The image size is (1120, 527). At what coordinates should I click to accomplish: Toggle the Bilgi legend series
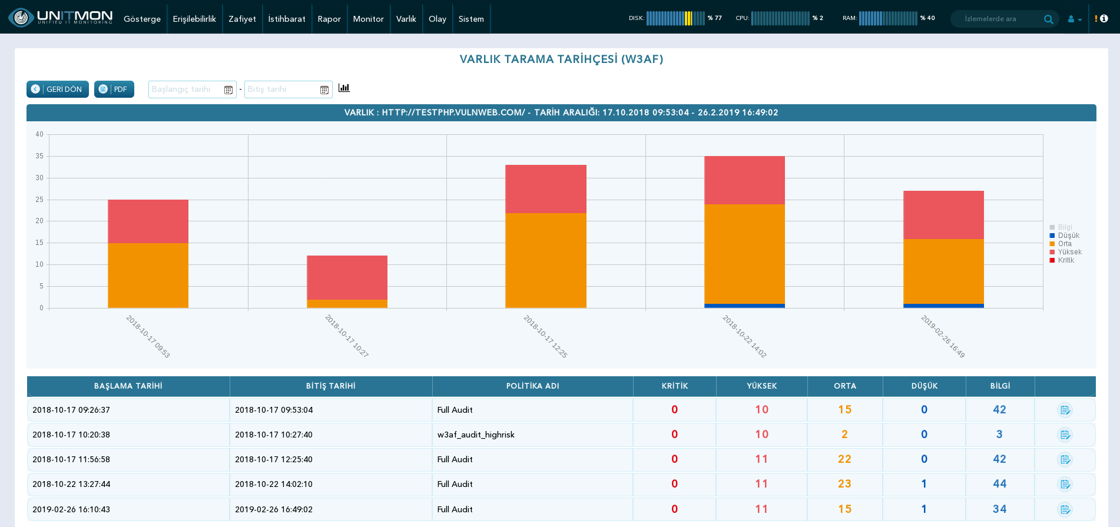click(x=1061, y=227)
